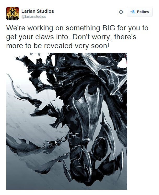The height and width of the screenshot is (195, 159).
Task: Open the dark armored creature artwork
Action: point(67,121)
